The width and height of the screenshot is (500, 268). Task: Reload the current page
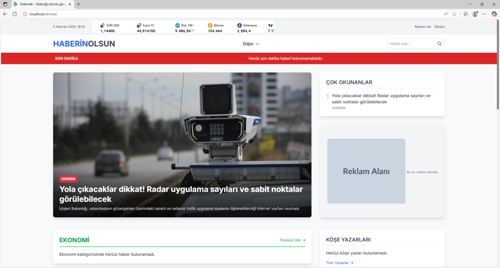point(14,14)
